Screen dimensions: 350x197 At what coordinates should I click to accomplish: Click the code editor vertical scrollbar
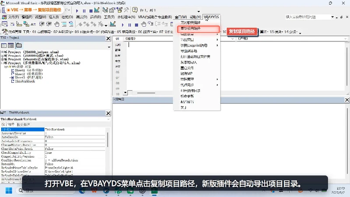tap(347, 67)
